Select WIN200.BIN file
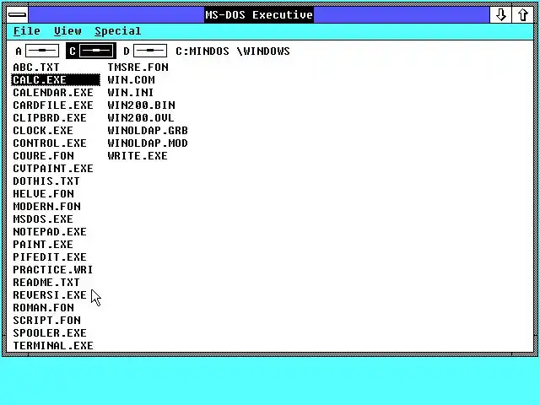The image size is (540, 405). tap(141, 105)
